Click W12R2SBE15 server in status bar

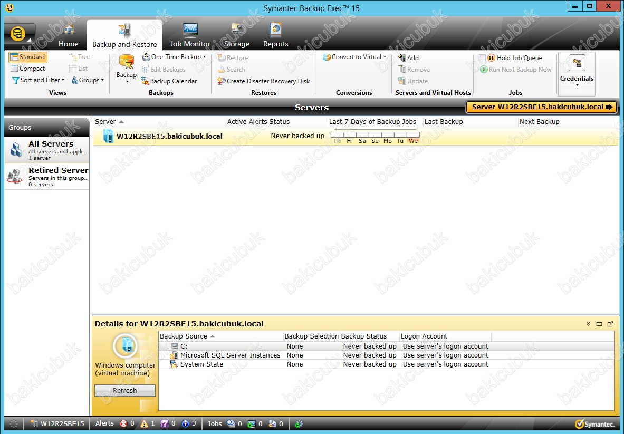58,423
